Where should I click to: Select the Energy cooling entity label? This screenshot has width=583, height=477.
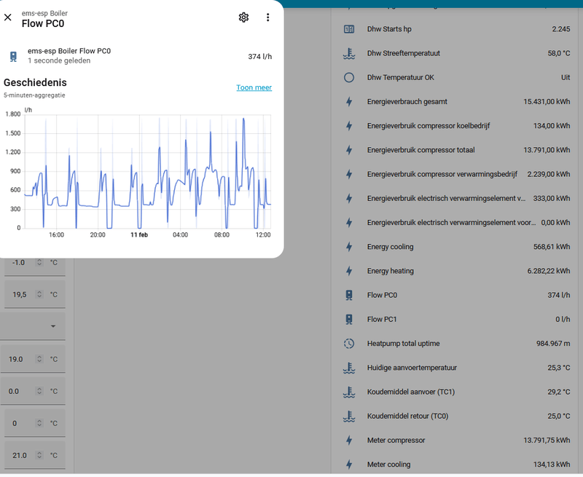pos(390,247)
